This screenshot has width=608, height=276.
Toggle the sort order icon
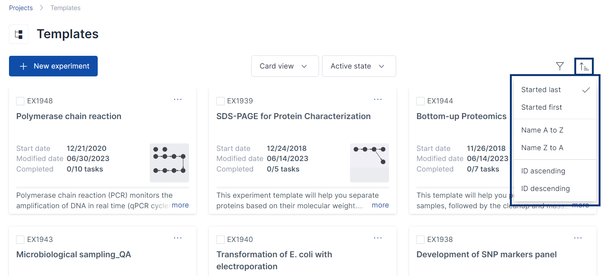click(584, 67)
